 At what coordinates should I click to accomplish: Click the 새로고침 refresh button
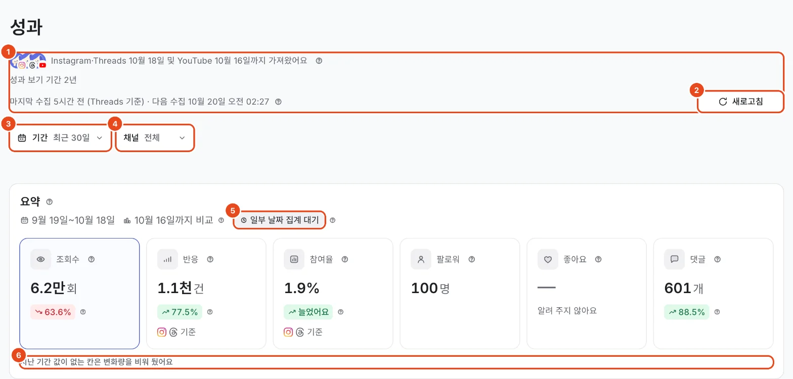click(740, 102)
